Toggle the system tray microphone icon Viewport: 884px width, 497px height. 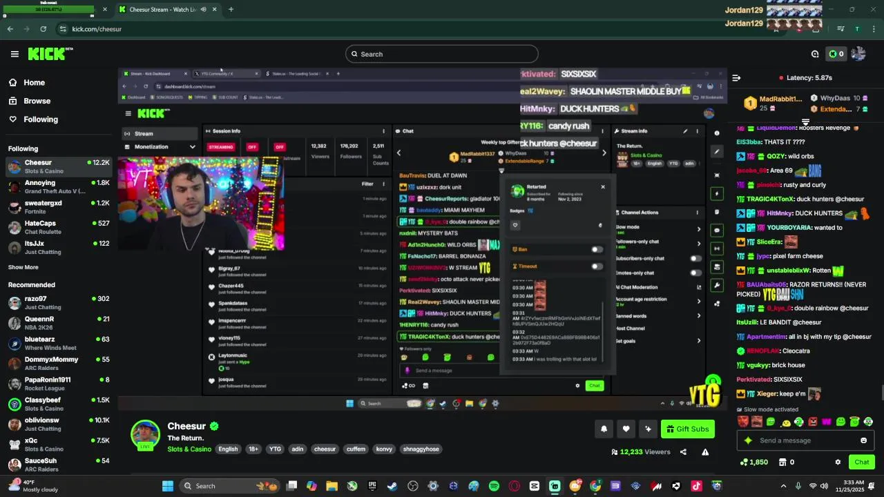click(798, 486)
